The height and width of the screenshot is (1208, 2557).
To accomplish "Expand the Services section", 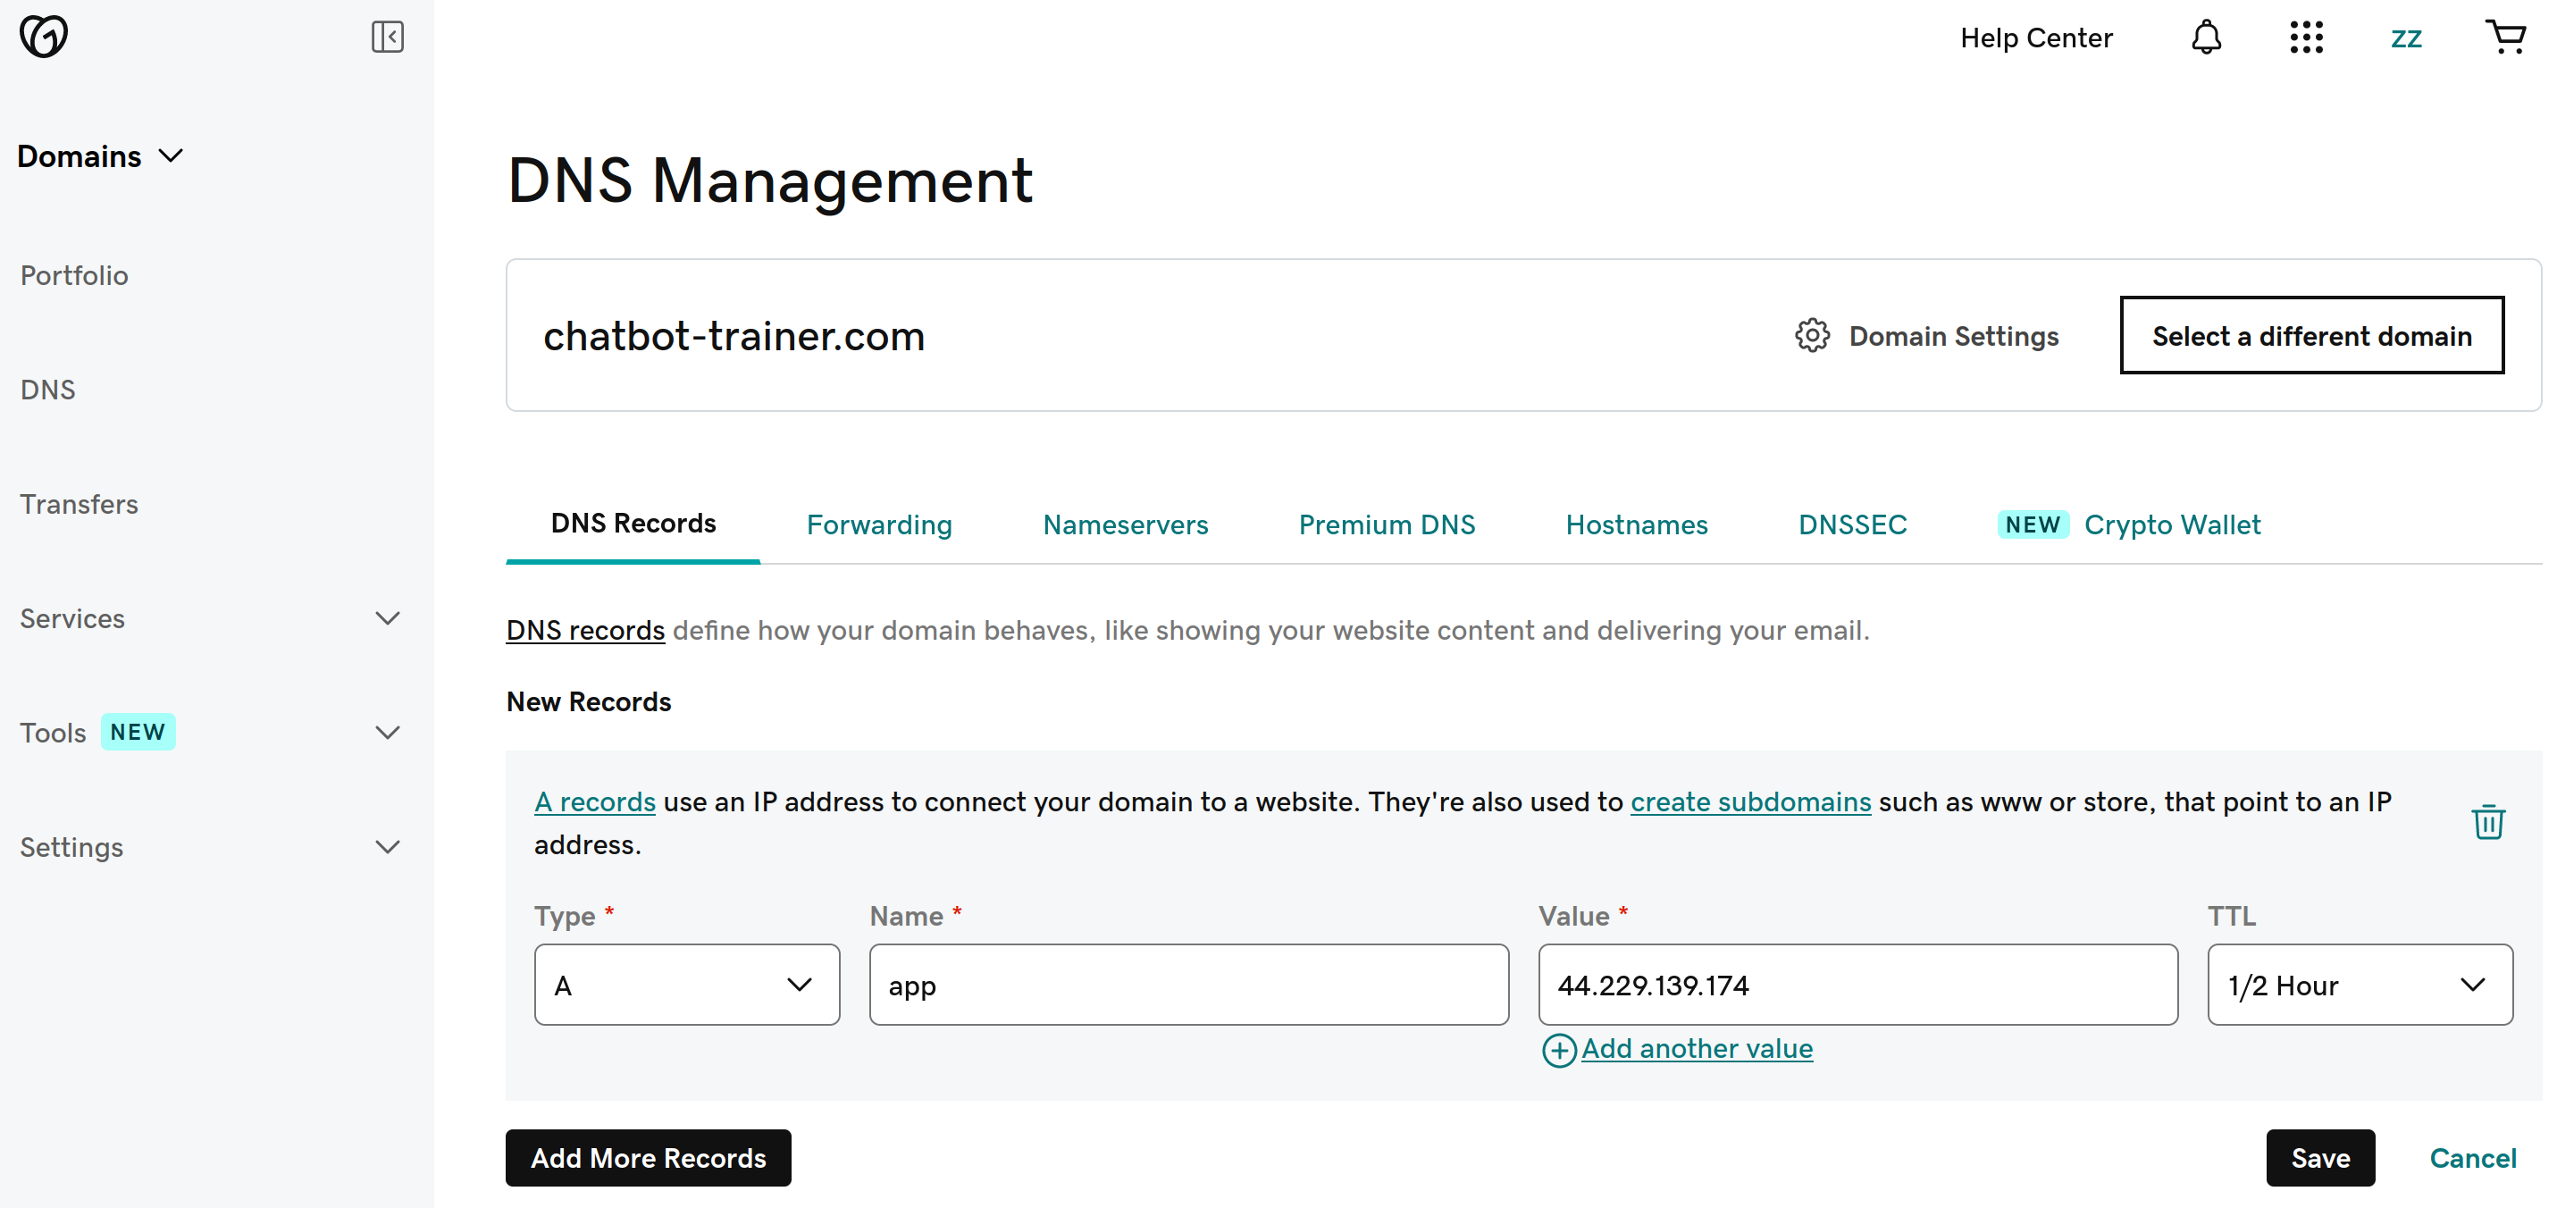I will click(387, 618).
